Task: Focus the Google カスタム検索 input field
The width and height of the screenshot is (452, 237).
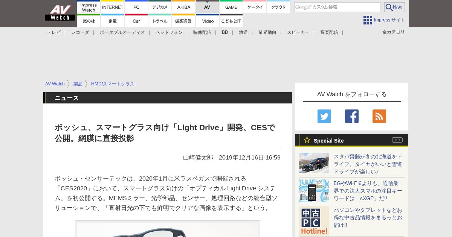Action: click(x=337, y=7)
